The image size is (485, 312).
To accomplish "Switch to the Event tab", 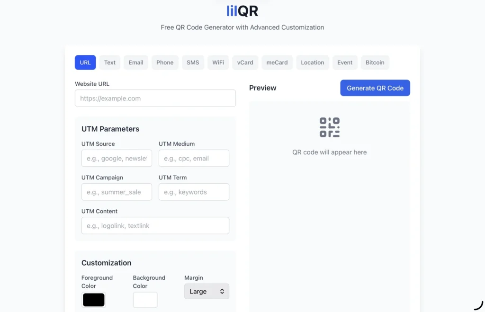I will pyautogui.click(x=345, y=62).
